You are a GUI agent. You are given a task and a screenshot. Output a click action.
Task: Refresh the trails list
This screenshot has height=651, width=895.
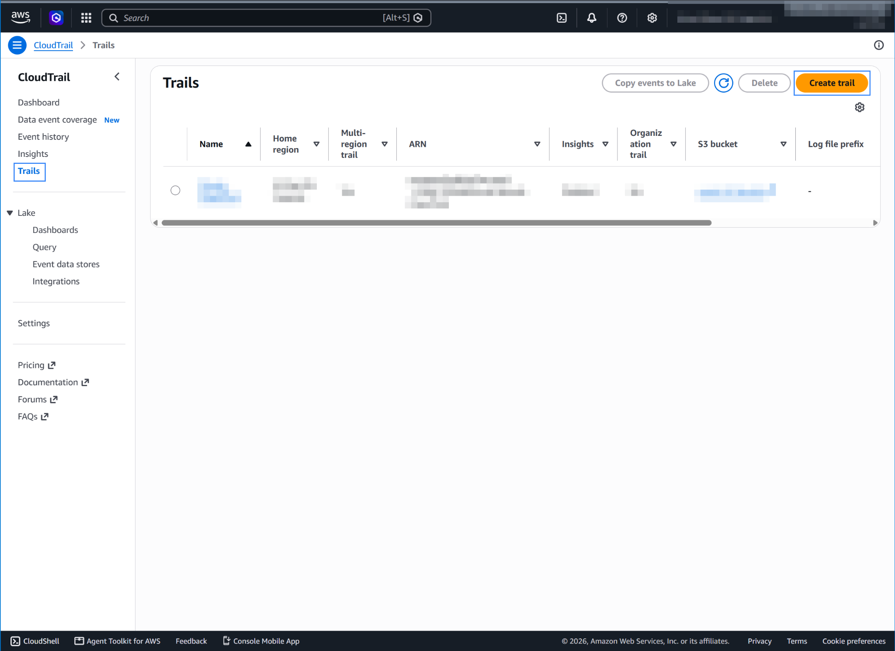723,83
